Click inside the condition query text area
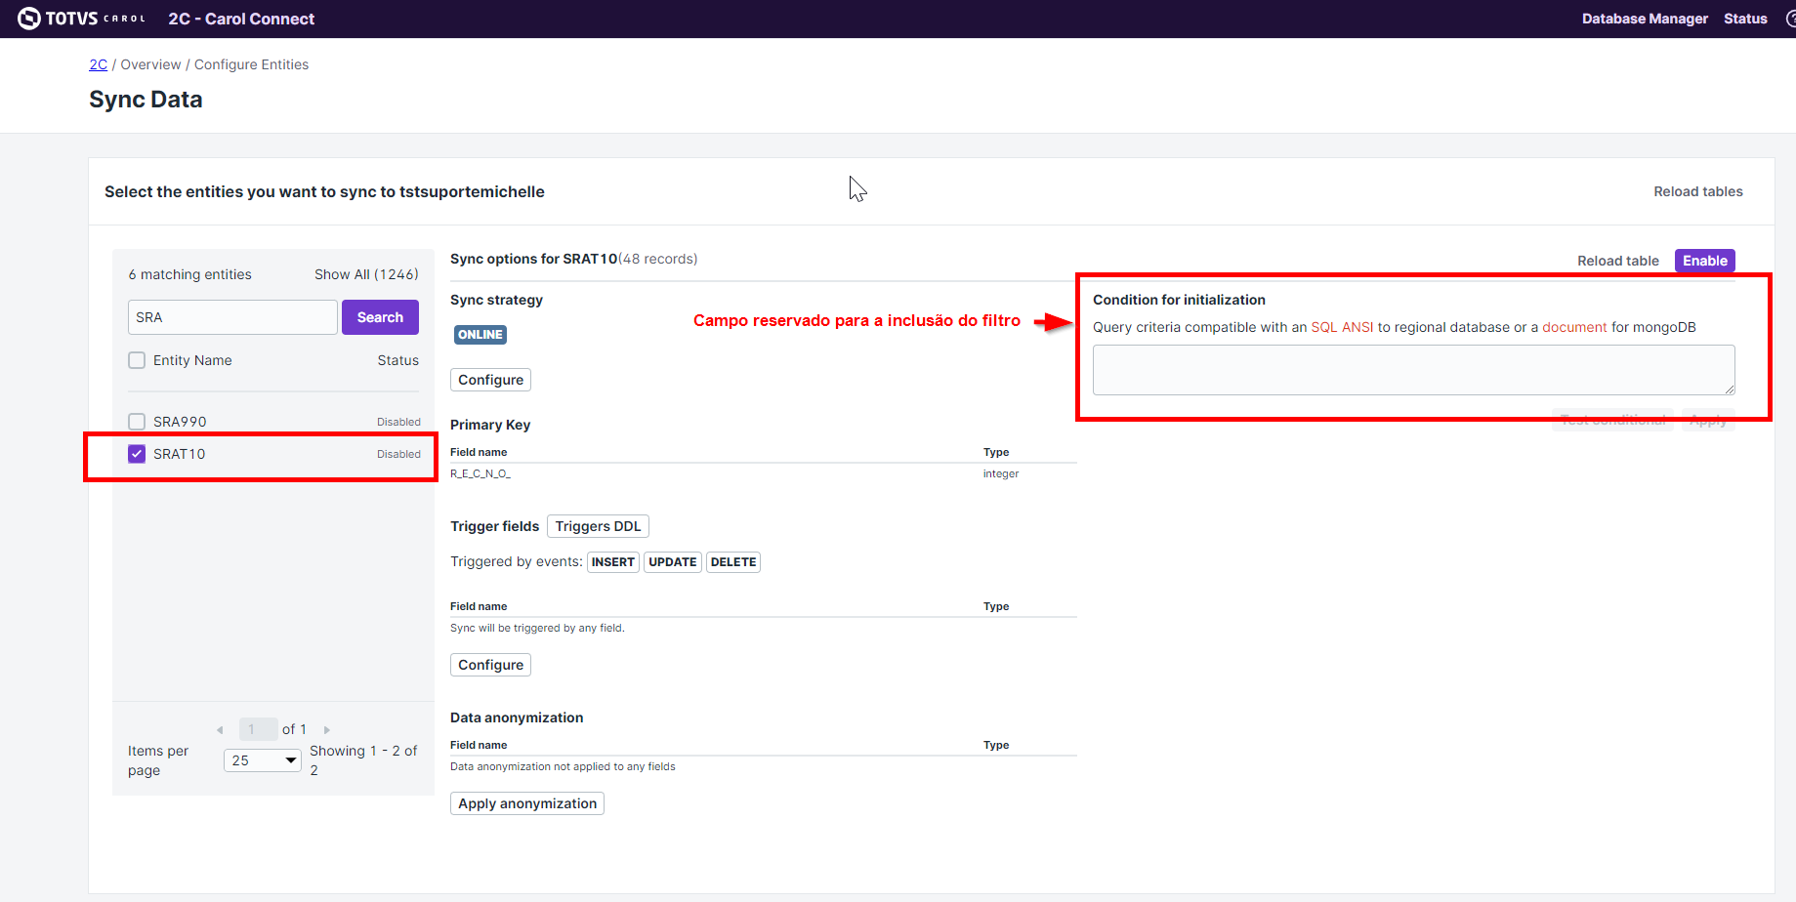Image resolution: width=1796 pixels, height=902 pixels. coord(1412,370)
